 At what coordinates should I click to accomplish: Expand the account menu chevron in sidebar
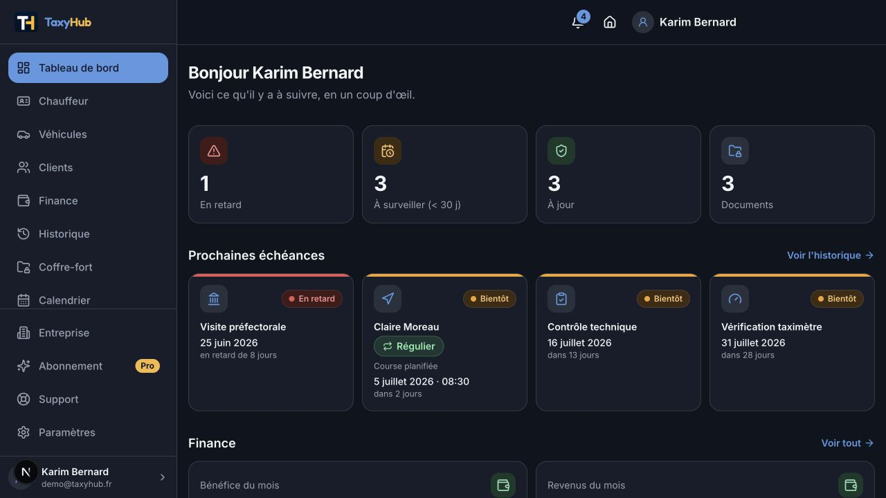[163, 477]
